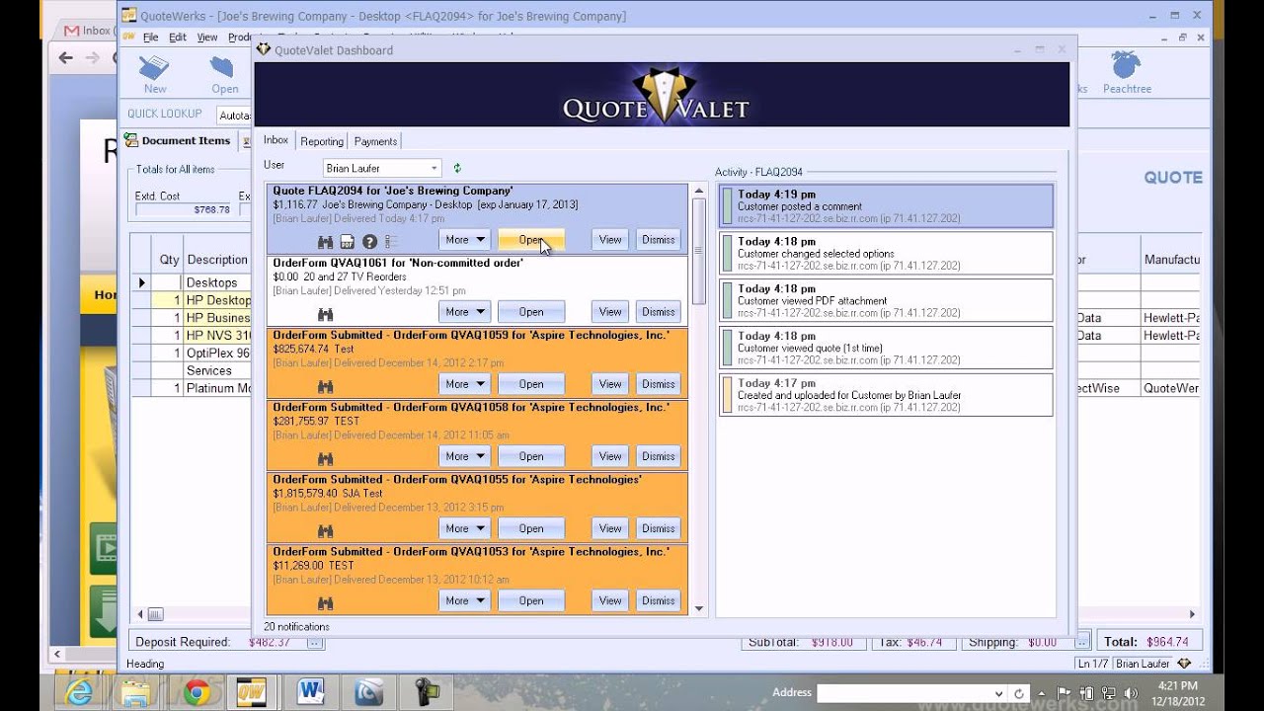Select the 'Customer posted a comment' activity entry
1264x711 pixels.
tap(886, 206)
